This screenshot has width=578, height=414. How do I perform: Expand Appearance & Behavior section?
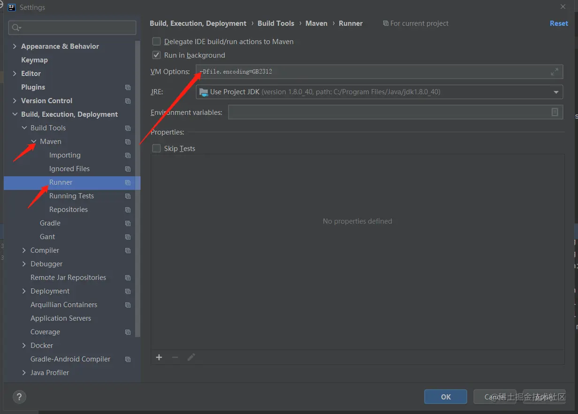(15, 46)
